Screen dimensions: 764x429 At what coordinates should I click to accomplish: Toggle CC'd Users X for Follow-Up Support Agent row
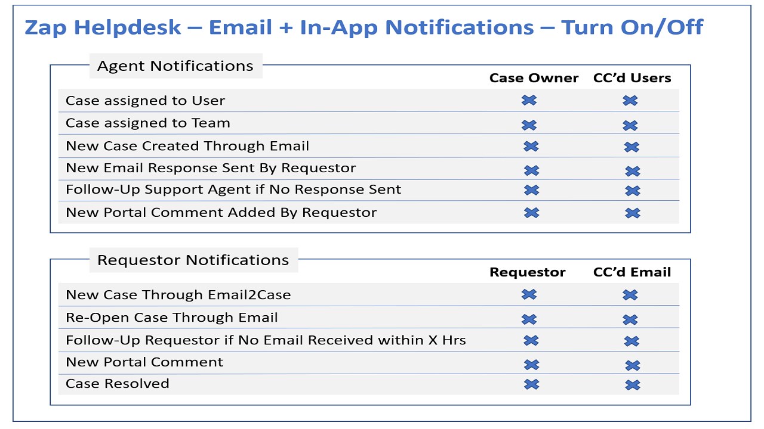click(x=633, y=191)
